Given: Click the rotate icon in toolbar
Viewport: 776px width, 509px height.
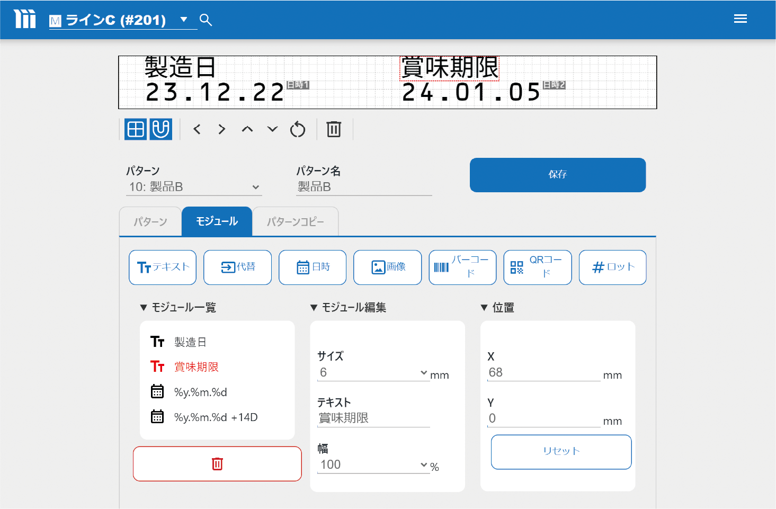Looking at the screenshot, I should [x=298, y=129].
